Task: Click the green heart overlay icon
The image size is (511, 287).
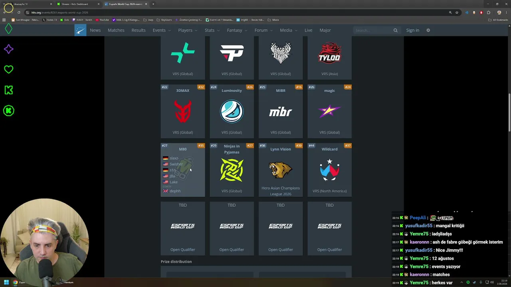Action: point(8,69)
